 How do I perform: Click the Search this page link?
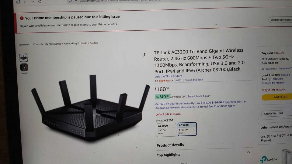194,80
